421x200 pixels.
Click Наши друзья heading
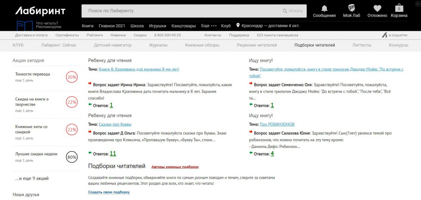(x=26, y=194)
